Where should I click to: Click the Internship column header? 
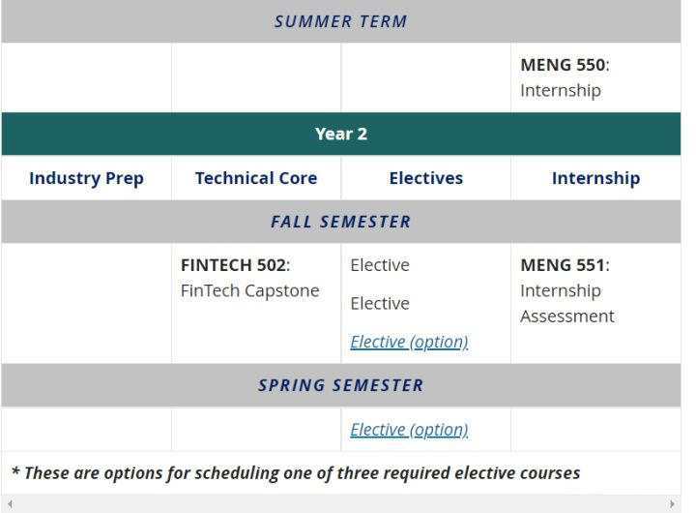[595, 178]
